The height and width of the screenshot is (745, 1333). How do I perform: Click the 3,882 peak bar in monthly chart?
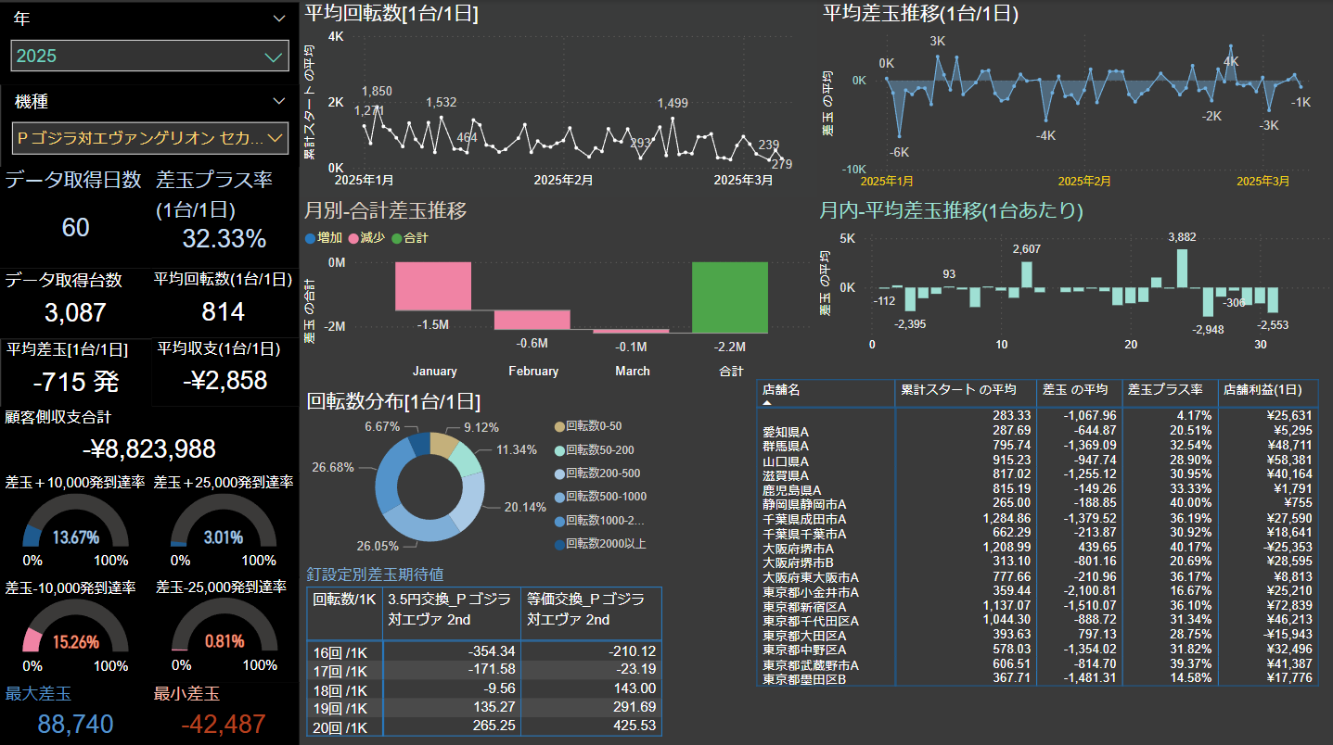coord(1182,268)
